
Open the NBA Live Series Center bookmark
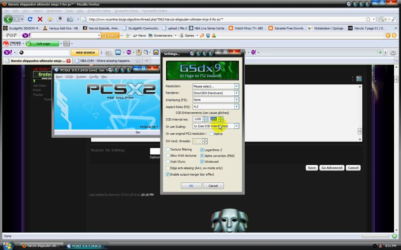208,28
